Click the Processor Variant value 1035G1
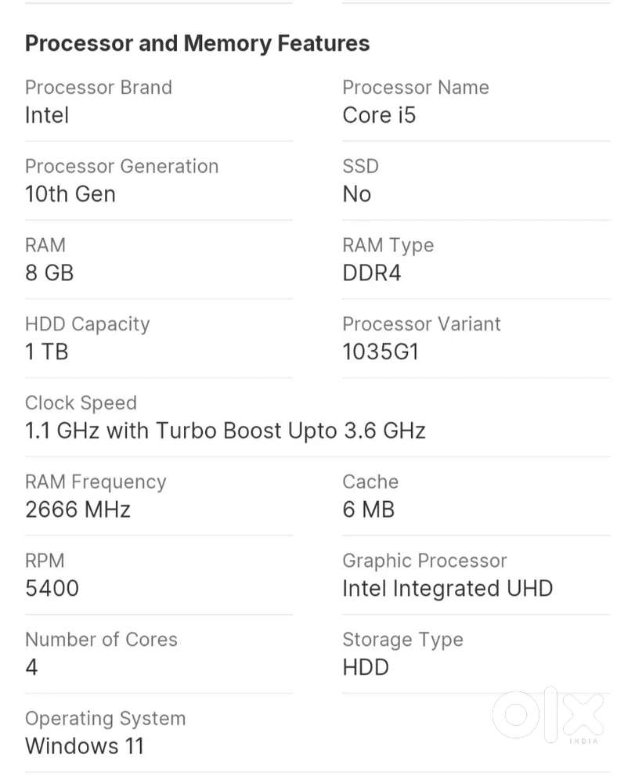The height and width of the screenshot is (783, 635). 381,352
